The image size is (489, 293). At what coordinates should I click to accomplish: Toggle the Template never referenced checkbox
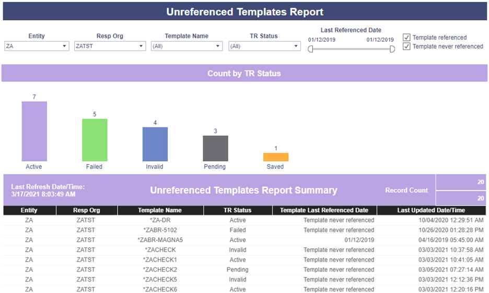[406, 46]
